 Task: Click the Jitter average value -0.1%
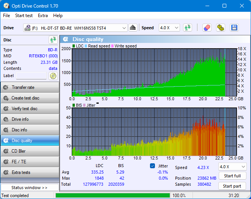pyautogui.click(x=163, y=172)
